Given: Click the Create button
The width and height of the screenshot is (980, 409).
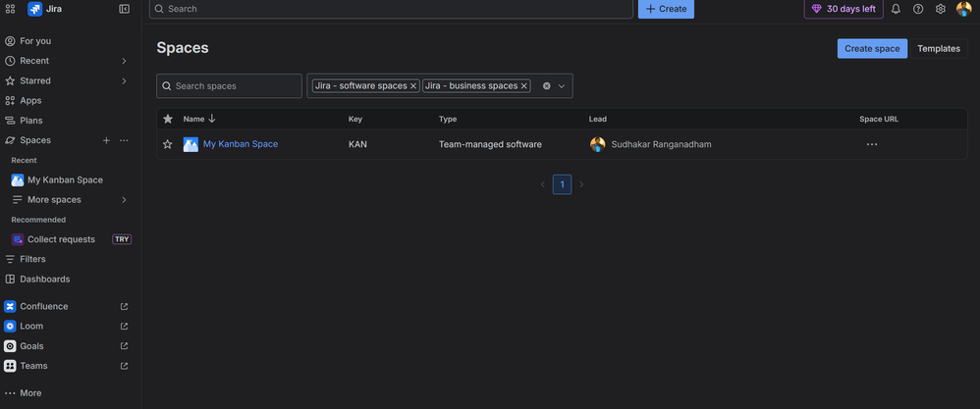Looking at the screenshot, I should tap(666, 9).
